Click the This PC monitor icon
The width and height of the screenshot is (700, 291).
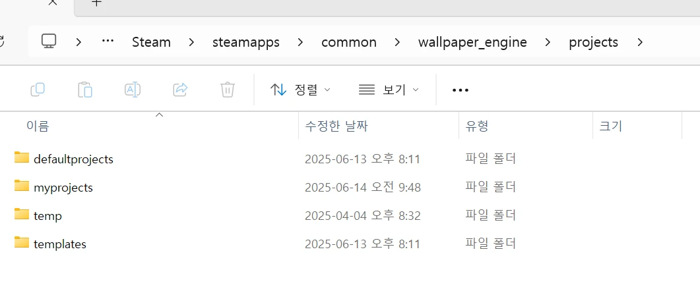click(48, 42)
